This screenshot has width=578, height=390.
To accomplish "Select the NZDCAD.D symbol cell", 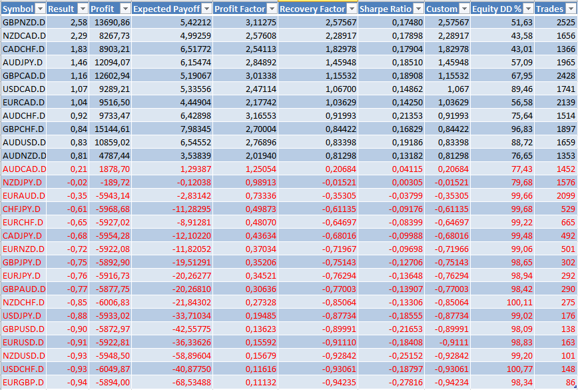I will coord(23,36).
